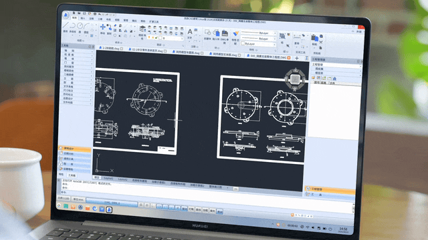Open the layer name dropdown showing 0
This screenshot has width=428, height=240.
(x=172, y=39)
